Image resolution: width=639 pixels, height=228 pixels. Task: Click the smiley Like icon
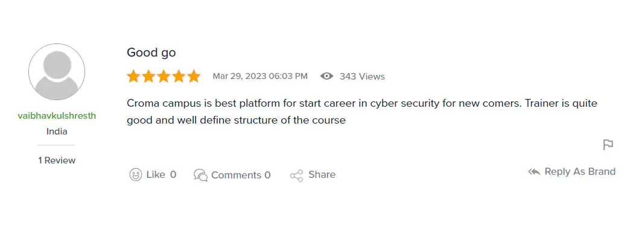click(x=135, y=175)
